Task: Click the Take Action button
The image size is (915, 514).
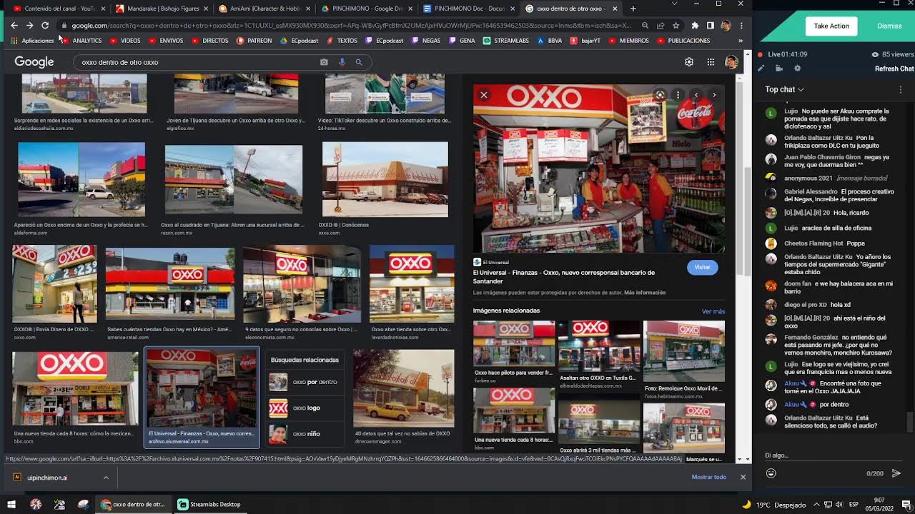Action: [x=831, y=26]
